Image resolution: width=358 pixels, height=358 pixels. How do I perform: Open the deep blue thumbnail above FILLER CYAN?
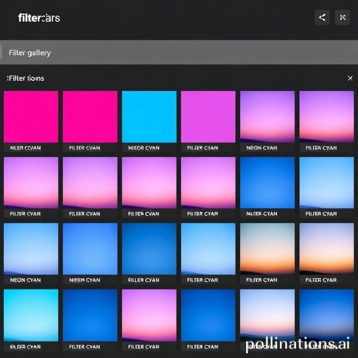(149, 249)
